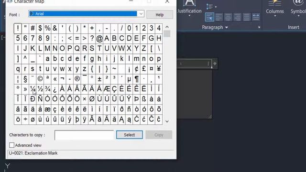Image resolution: width=306 pixels, height=172 pixels.
Task: Choose the ÷ division sign
Action: tap(25, 119)
